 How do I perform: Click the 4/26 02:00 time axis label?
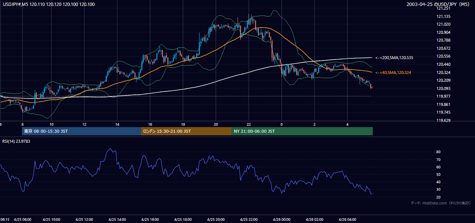315,220
